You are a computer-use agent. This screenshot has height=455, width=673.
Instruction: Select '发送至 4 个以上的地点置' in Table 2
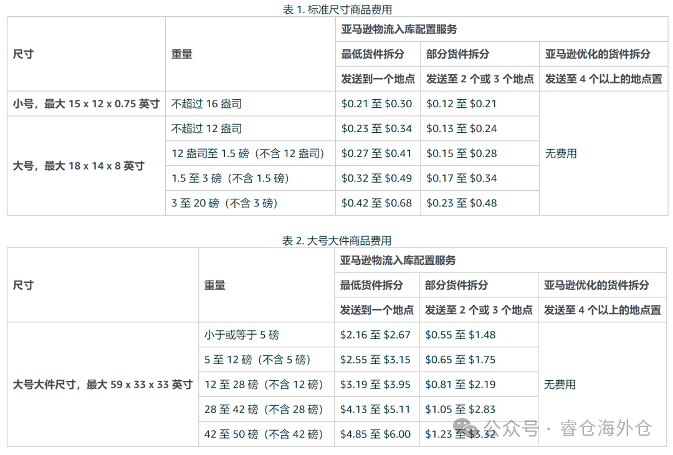click(602, 310)
